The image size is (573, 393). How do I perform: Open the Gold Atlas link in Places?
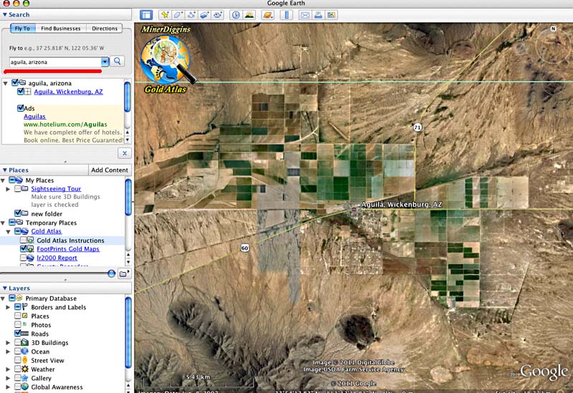point(47,231)
